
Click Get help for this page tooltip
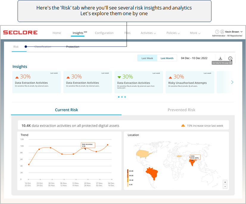[222, 63]
